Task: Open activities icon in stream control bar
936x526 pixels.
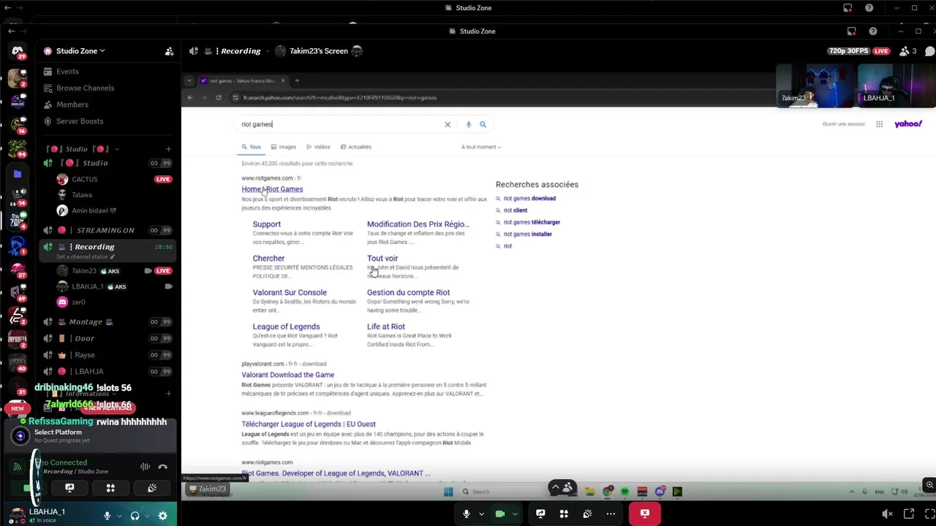Action: click(564, 514)
